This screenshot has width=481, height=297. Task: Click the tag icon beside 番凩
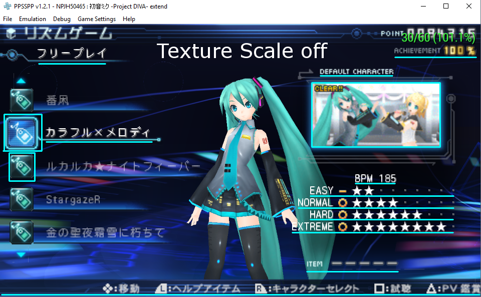point(22,100)
